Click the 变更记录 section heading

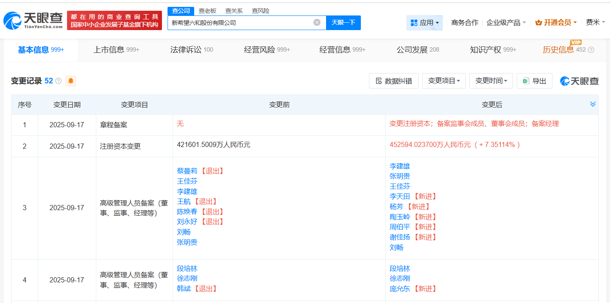pyautogui.click(x=26, y=81)
